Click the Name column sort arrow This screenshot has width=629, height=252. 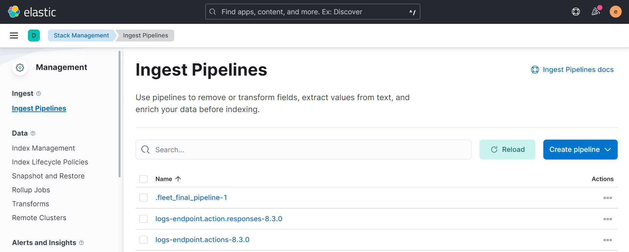[178, 179]
